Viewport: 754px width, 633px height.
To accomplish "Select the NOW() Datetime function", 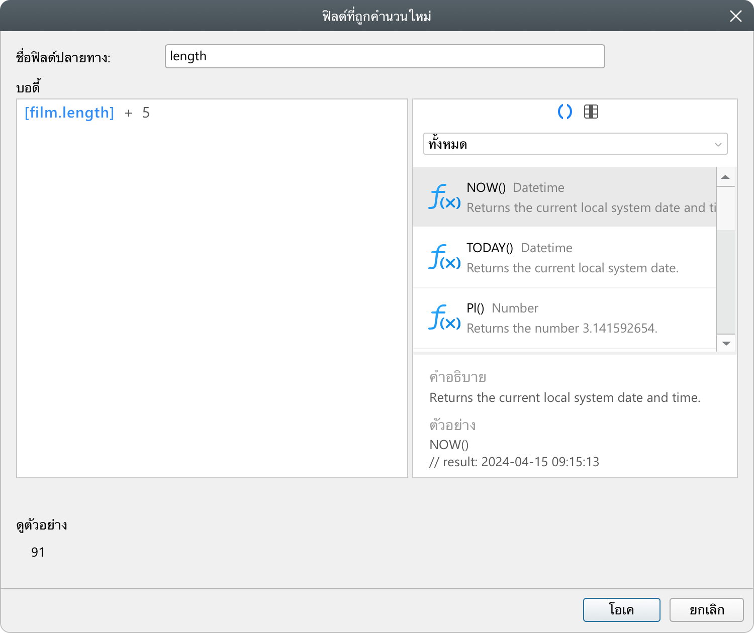I will [583, 197].
